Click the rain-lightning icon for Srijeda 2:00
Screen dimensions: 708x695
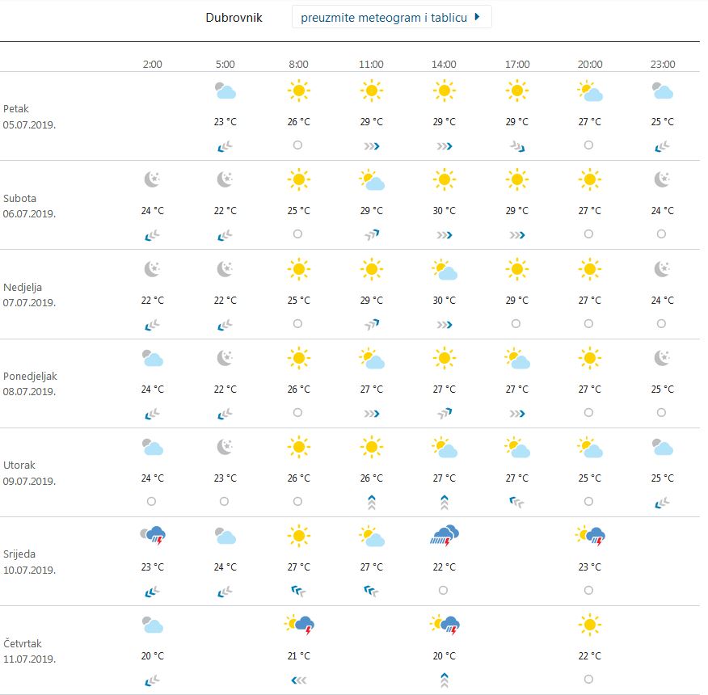coord(152,535)
